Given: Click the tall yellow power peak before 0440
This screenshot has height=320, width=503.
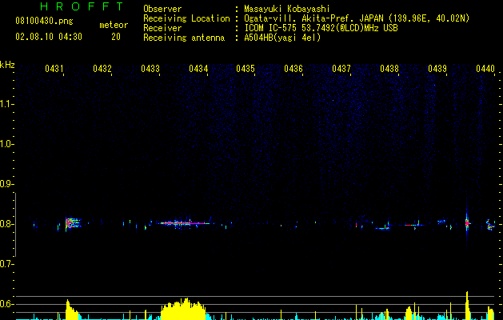Looking at the screenshot, I should click(x=467, y=305).
